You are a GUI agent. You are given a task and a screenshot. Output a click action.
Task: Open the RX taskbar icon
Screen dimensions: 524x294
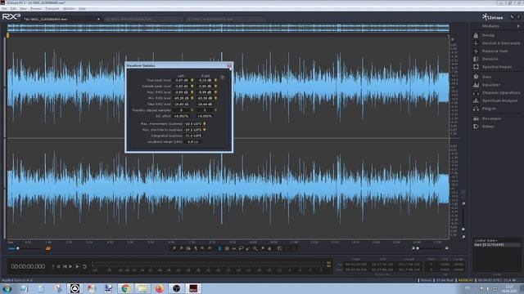coord(193,288)
